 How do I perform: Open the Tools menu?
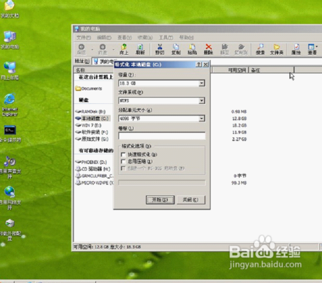point(166,37)
